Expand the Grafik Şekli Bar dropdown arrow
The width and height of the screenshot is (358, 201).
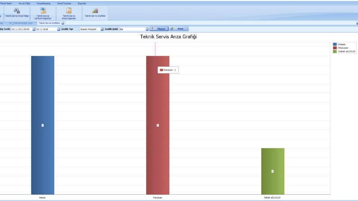(x=147, y=29)
